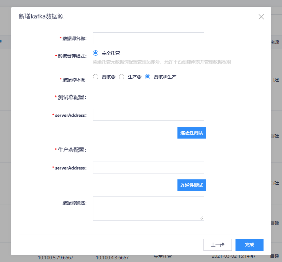Click the 10.100.5.79:6667 address in background table
Image resolution: width=282 pixels, height=262 pixels.
pyautogui.click(x=55, y=258)
